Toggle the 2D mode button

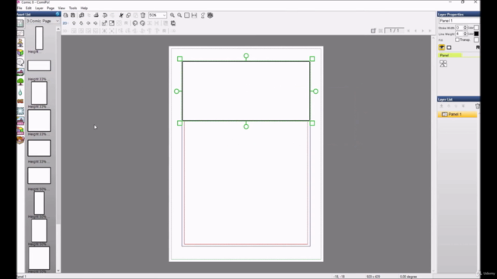click(x=65, y=23)
